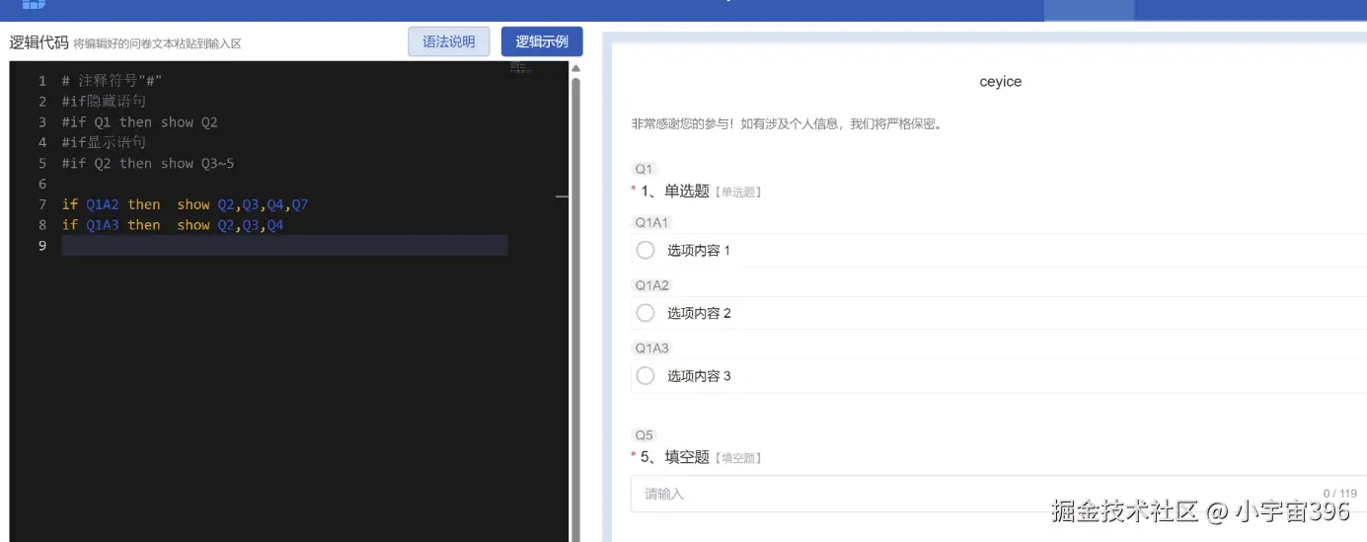Click the option label '选项内容 2'
The height and width of the screenshot is (542, 1367).
click(x=699, y=313)
